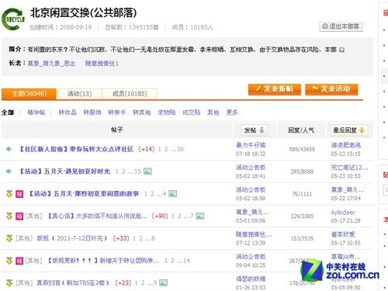Go to page 30 of 社区新人指南 post
Screen dimensions: 388x291
(180, 149)
